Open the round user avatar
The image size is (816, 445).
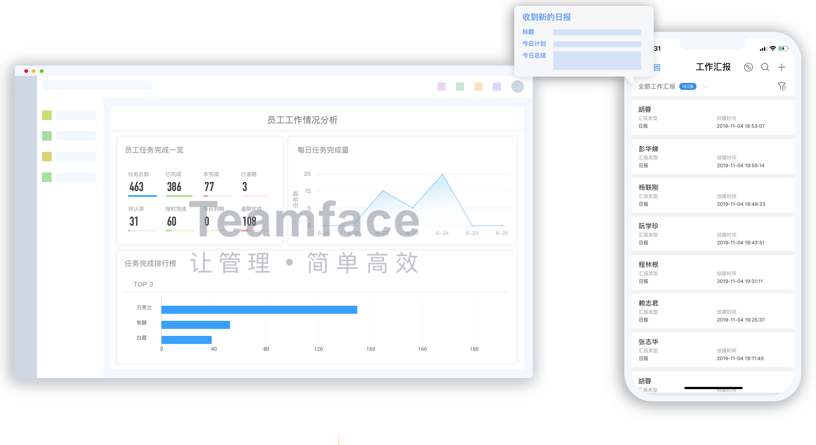pyautogui.click(x=517, y=87)
